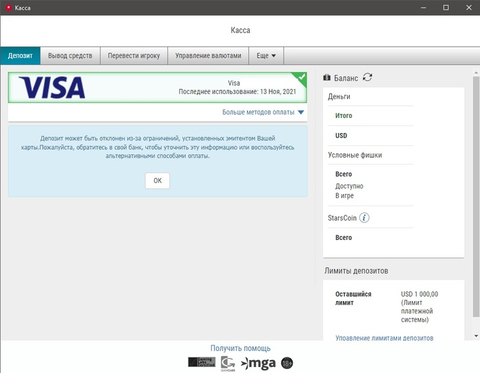Open Управление лимитами депозитов link
480x373 pixels.
[x=384, y=338]
